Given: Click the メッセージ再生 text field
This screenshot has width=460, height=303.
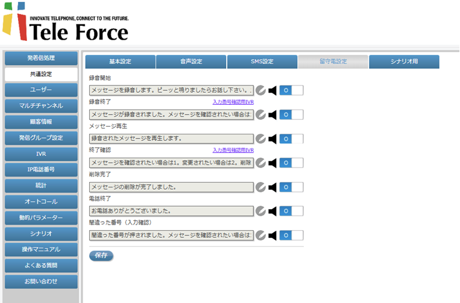Looking at the screenshot, I should [x=171, y=139].
